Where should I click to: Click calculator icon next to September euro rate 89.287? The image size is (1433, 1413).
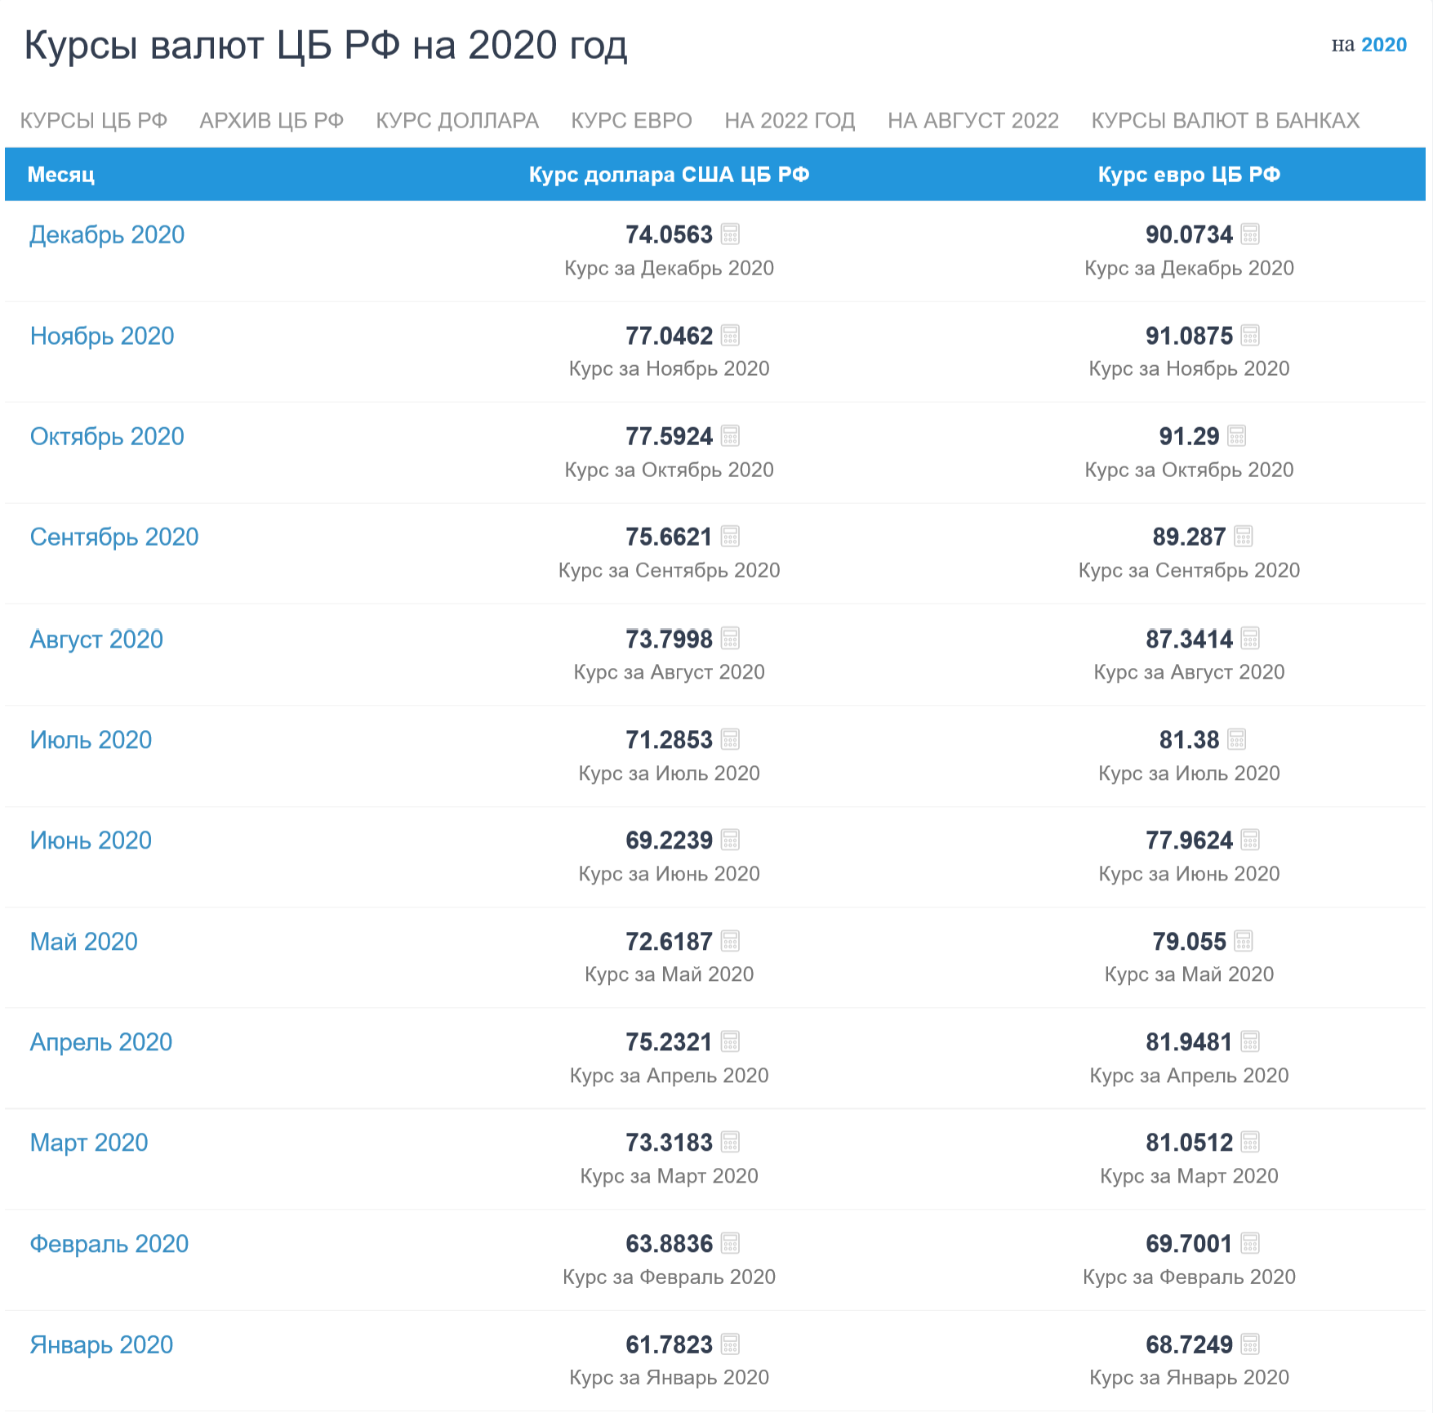[x=1243, y=537]
